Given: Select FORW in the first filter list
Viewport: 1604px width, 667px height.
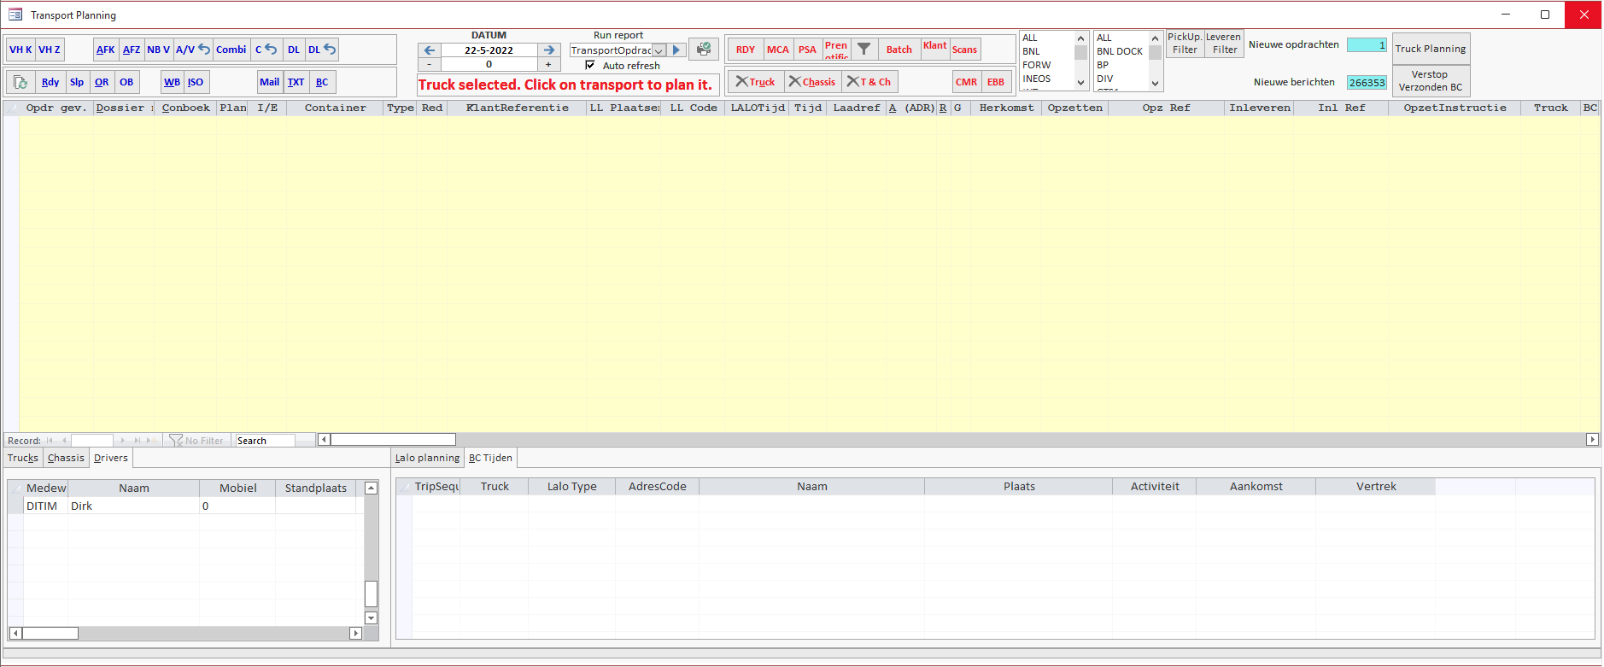Looking at the screenshot, I should coord(1046,65).
